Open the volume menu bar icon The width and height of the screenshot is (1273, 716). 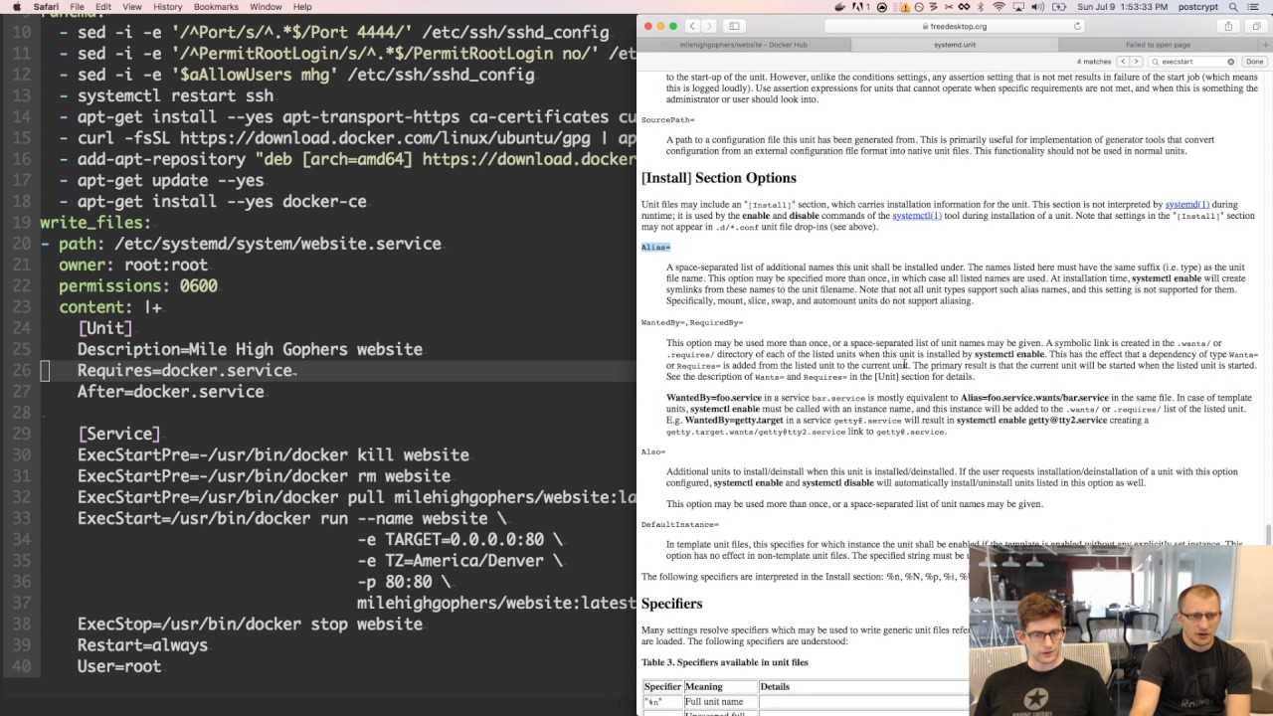point(1038,7)
